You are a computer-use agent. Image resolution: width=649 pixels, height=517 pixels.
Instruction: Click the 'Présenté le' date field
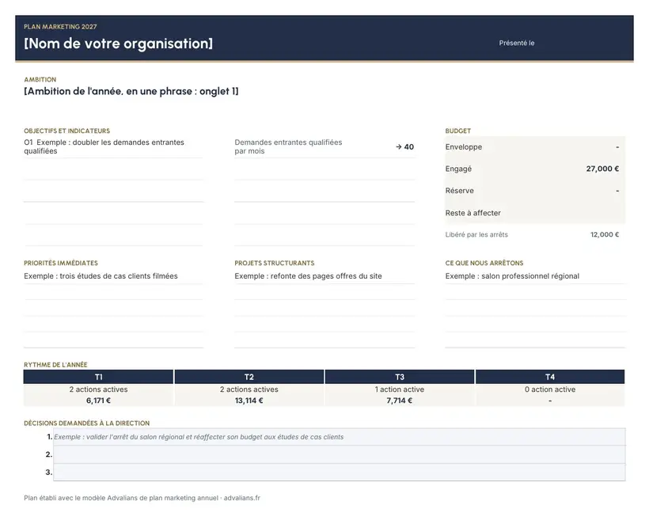click(517, 43)
